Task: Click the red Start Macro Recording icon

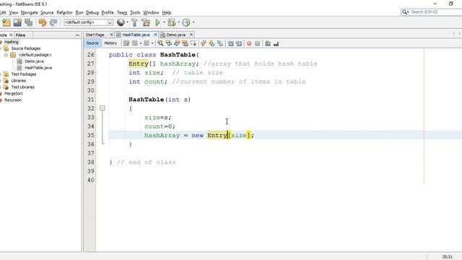Action: (x=249, y=43)
